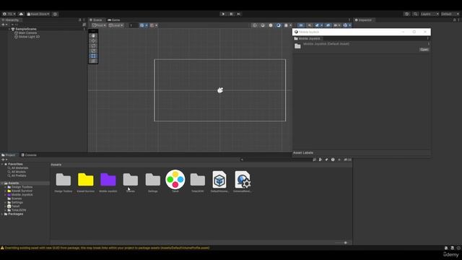Click the Hierarchy add (+) button
This screenshot has width=462, height=260.
click(x=3, y=25)
